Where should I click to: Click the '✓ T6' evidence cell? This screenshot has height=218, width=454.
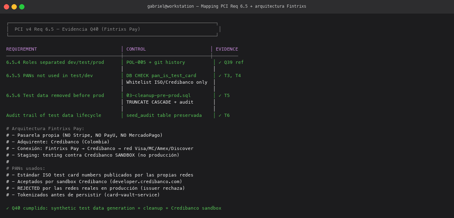(x=224, y=115)
